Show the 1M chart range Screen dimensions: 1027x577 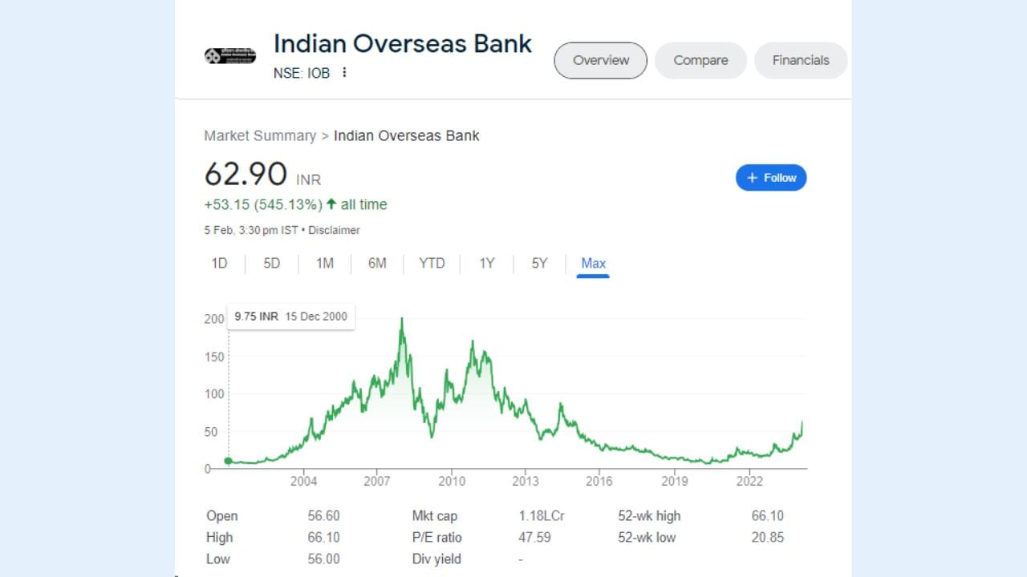(324, 263)
